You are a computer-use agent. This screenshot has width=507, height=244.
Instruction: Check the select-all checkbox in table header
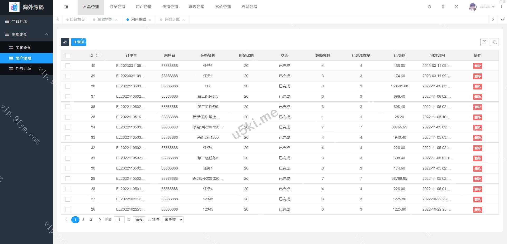pos(68,56)
